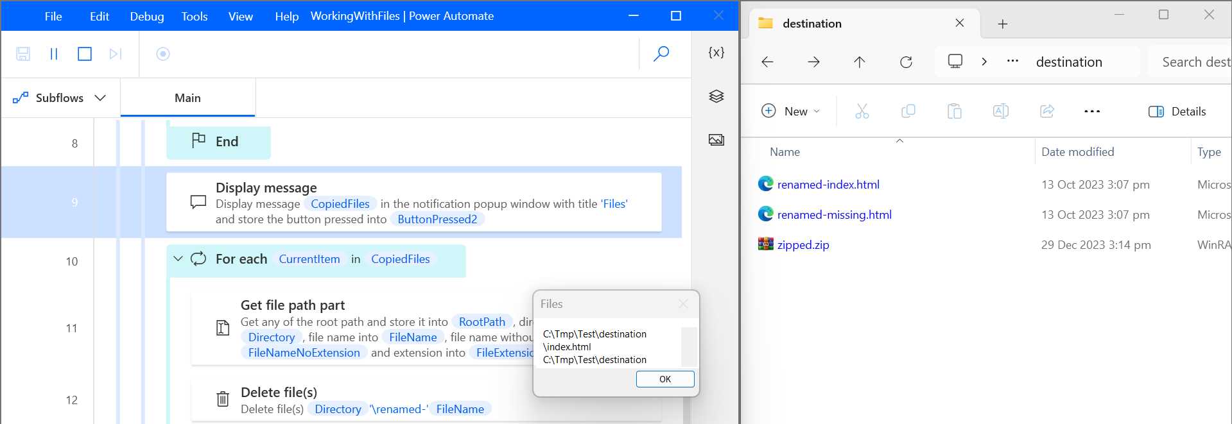
Task: Select the zipped.zip file
Action: coord(803,245)
